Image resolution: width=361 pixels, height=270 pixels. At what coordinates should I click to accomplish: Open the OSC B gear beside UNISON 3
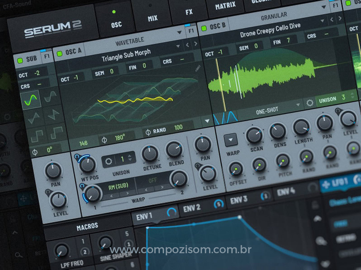pyautogui.click(x=310, y=103)
